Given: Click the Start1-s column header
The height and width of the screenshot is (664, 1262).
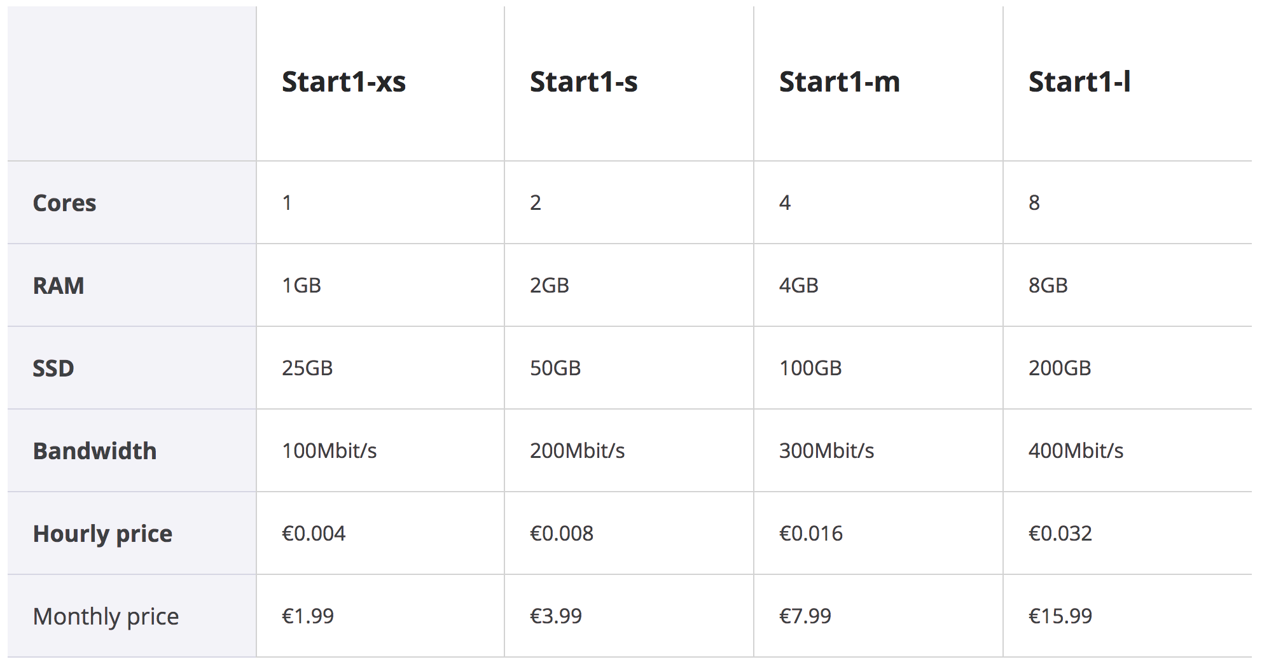Looking at the screenshot, I should 583,82.
